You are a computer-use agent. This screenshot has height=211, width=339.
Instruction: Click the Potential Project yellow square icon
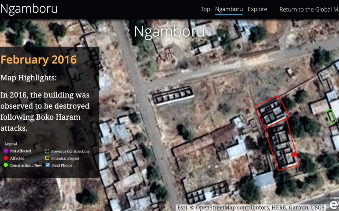click(x=47, y=158)
